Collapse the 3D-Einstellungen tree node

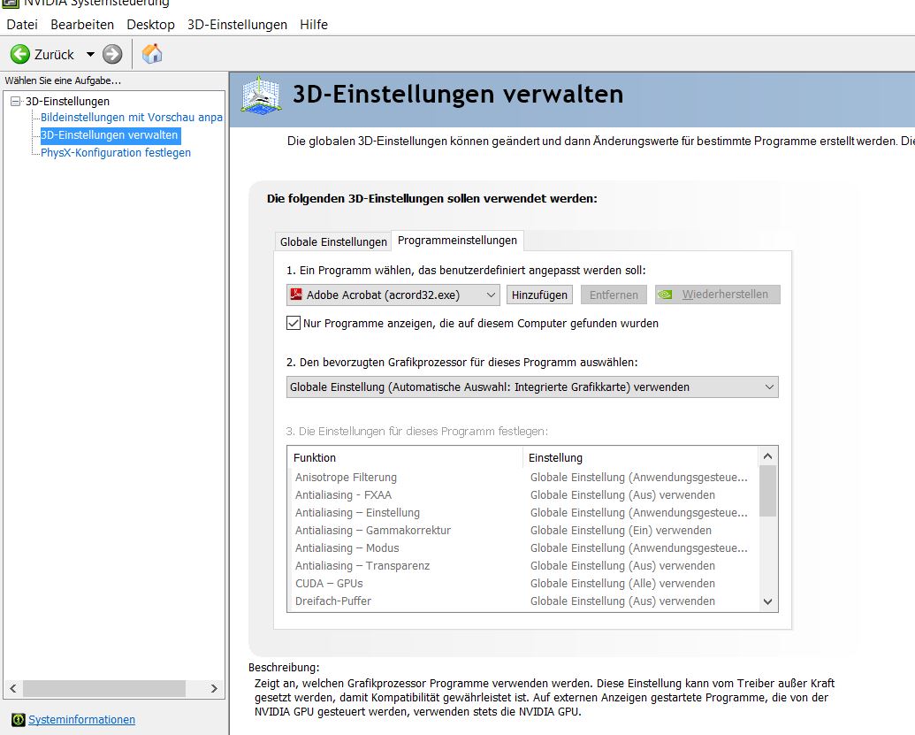coord(15,101)
